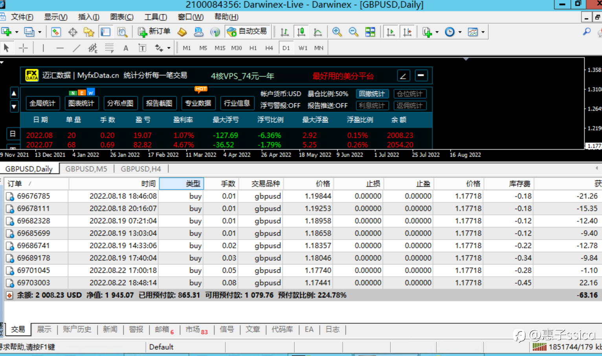Switch timeframe to M15

click(x=220, y=48)
